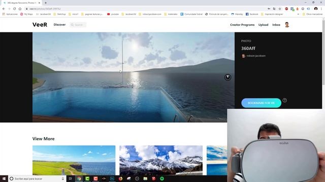Bookmark this page with the star icon
This screenshot has height=182, width=325.
tap(280, 9)
